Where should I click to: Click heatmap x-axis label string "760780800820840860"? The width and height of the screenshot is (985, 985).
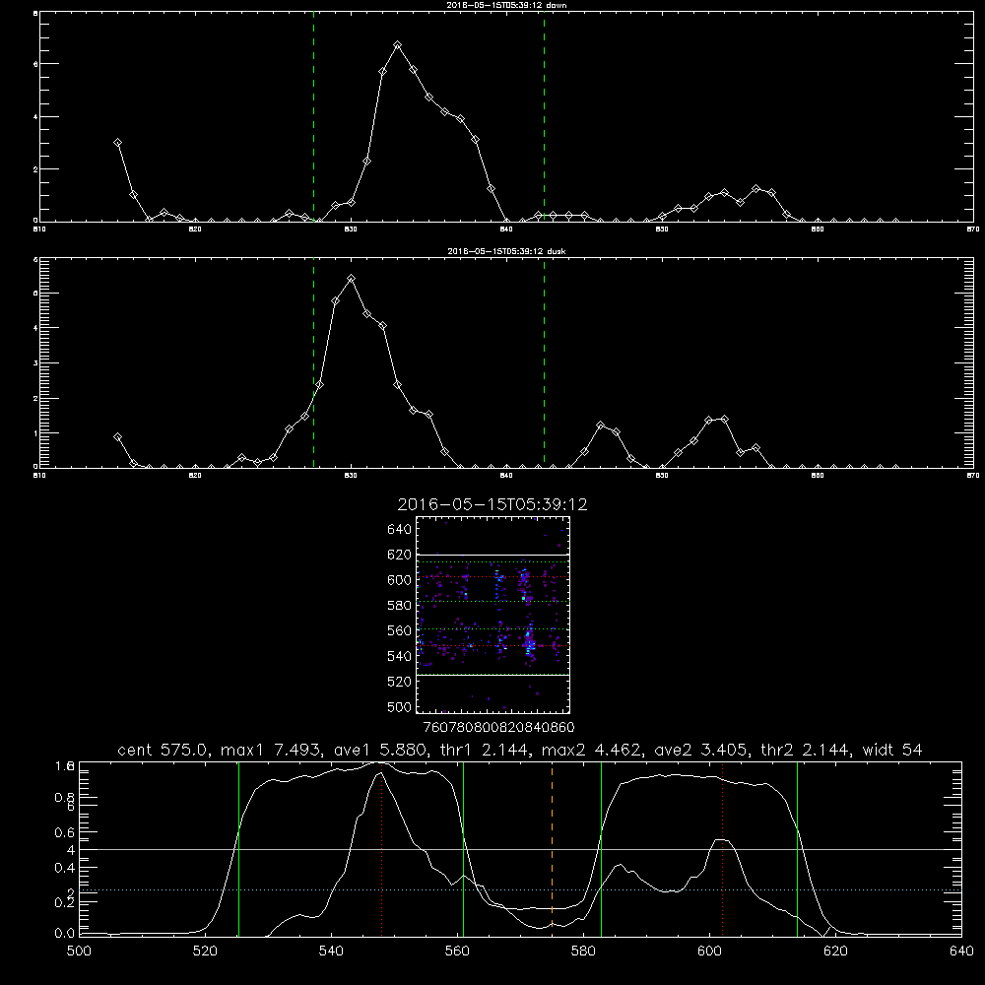[x=498, y=727]
